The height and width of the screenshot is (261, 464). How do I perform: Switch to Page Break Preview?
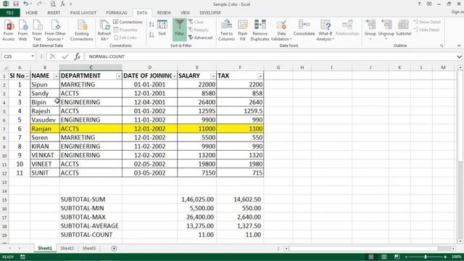397,257
